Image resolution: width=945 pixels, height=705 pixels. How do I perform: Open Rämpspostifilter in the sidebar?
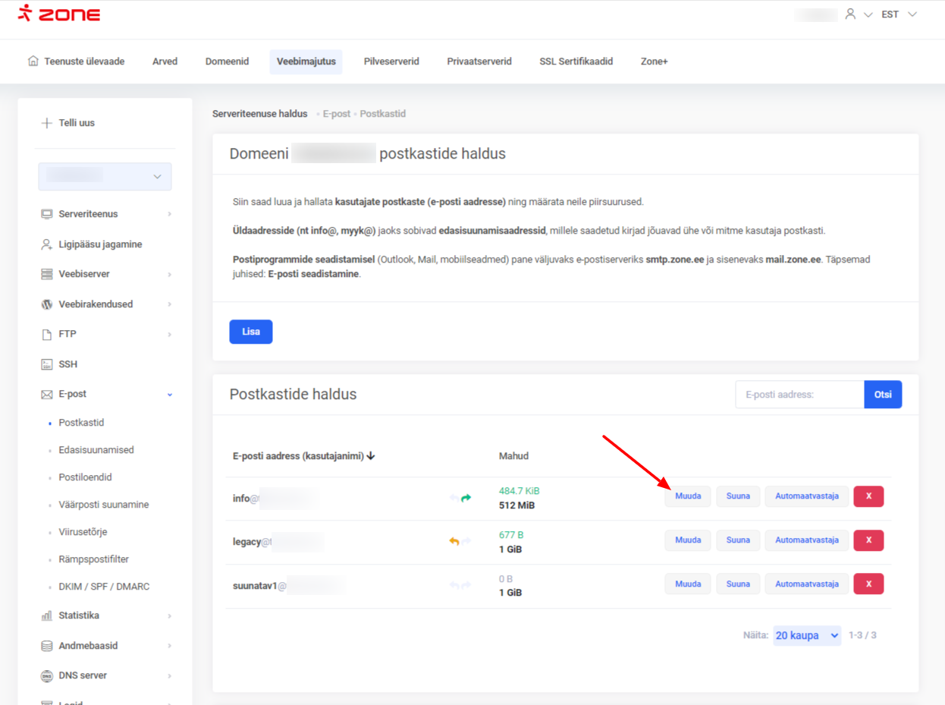[94, 559]
